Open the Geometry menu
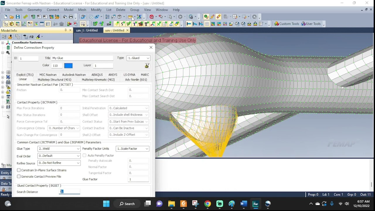This screenshot has height=211, width=375. point(35,10)
